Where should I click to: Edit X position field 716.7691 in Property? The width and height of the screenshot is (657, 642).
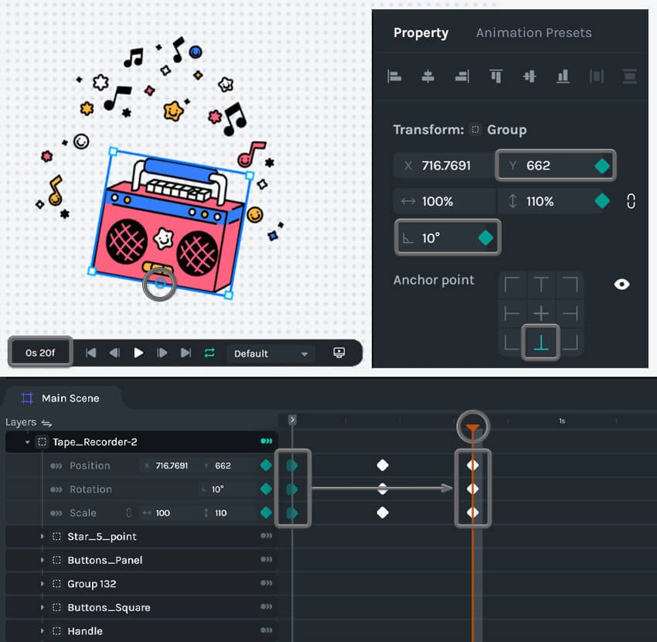tap(444, 166)
